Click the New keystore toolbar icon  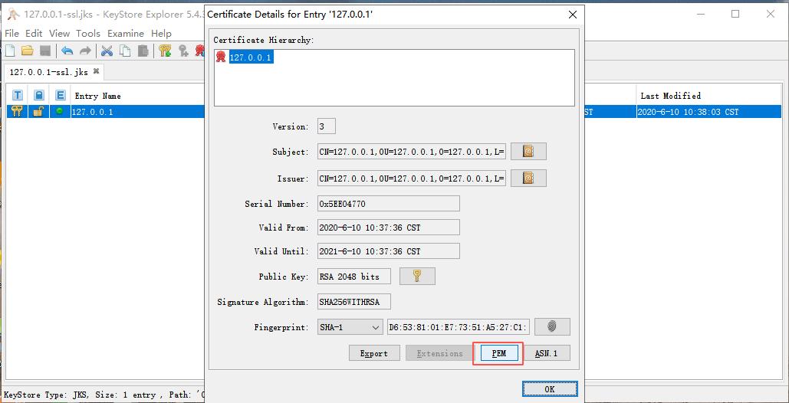point(10,51)
